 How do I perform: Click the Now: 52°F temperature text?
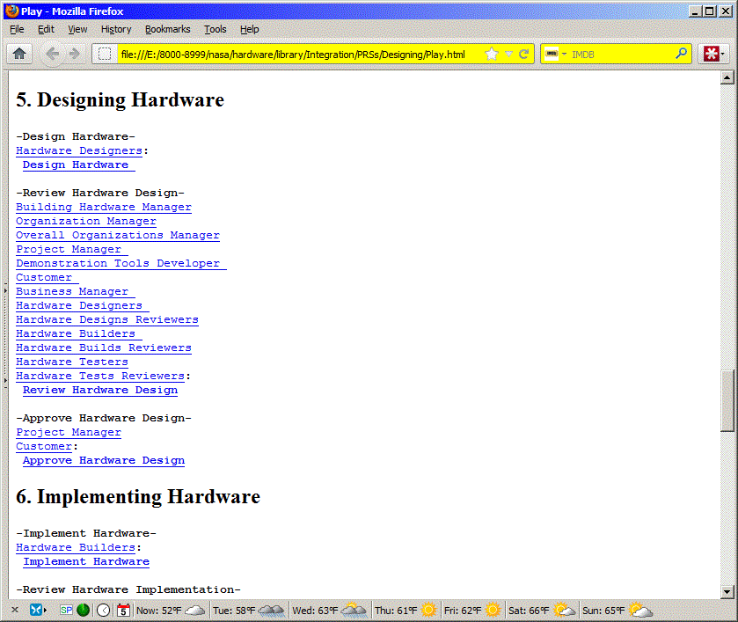pyautogui.click(x=158, y=611)
